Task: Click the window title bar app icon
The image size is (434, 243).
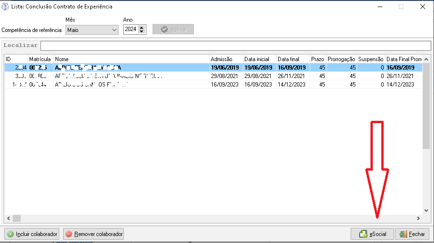Action: tap(6, 7)
